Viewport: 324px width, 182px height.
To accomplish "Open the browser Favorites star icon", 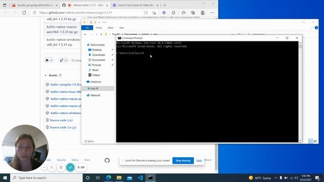I will tap(183, 13).
